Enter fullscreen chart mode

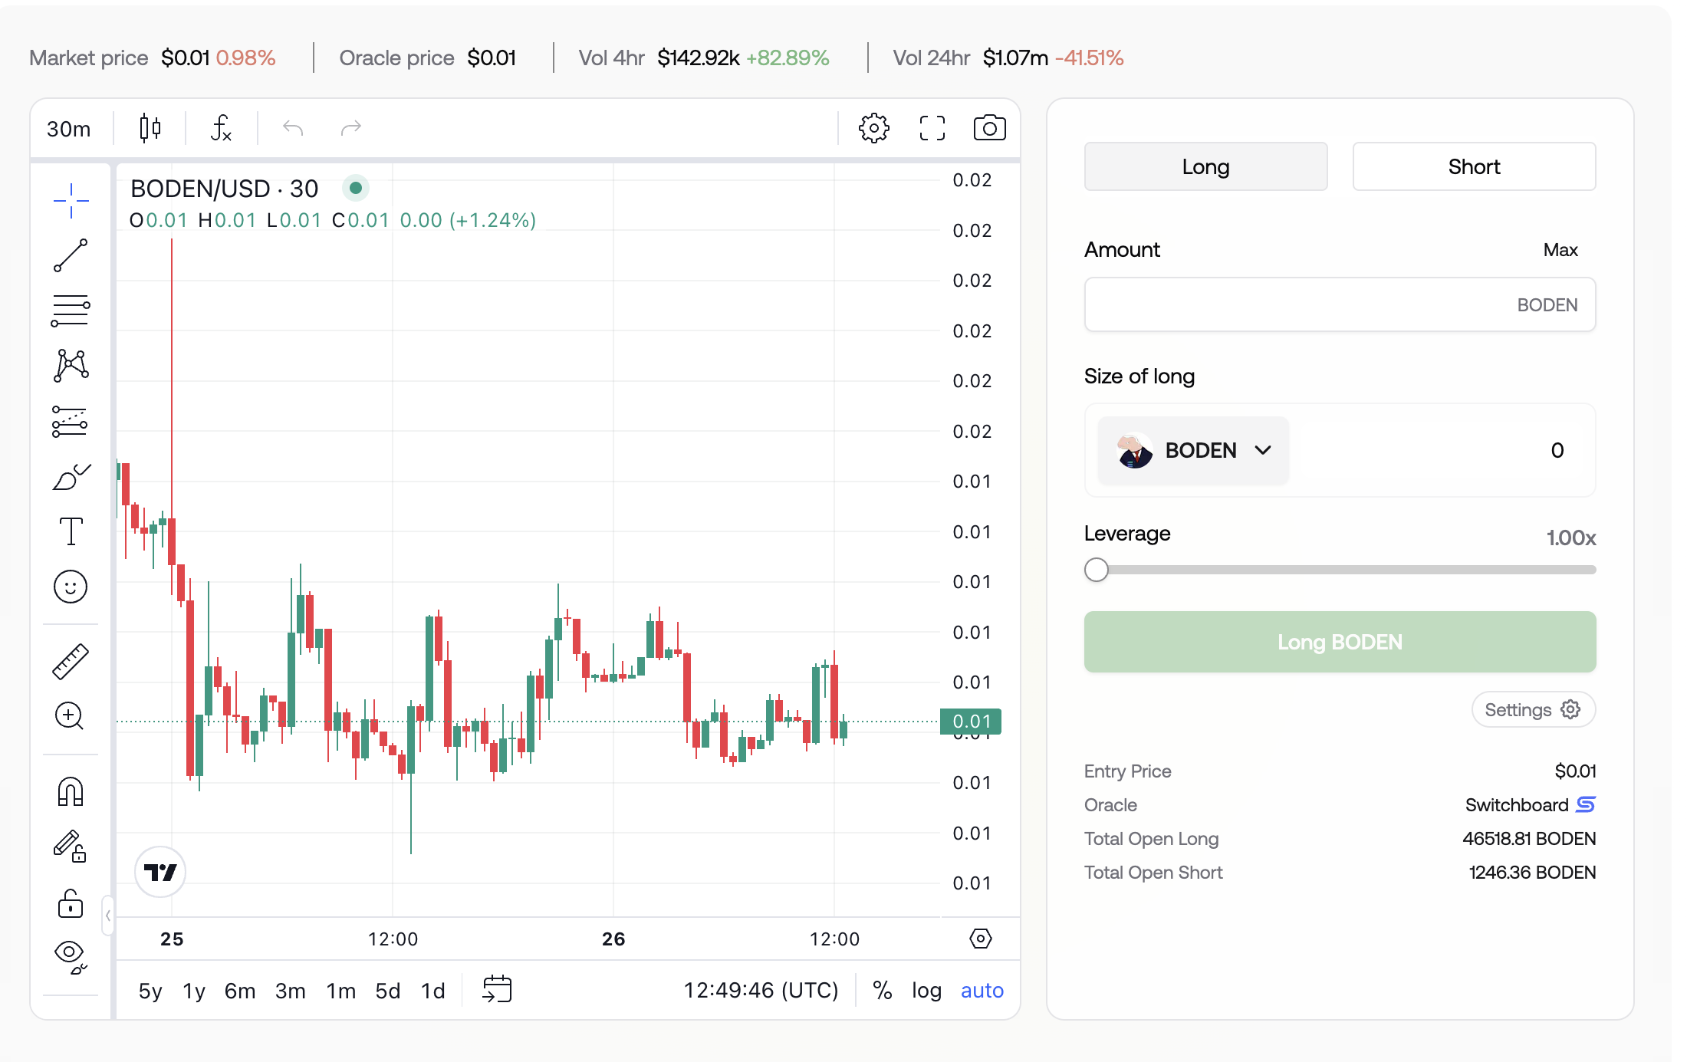click(x=932, y=128)
